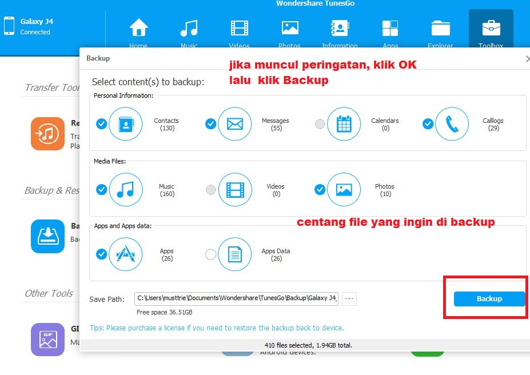
Task: Click the Calllogs (29) label
Action: coord(493,124)
